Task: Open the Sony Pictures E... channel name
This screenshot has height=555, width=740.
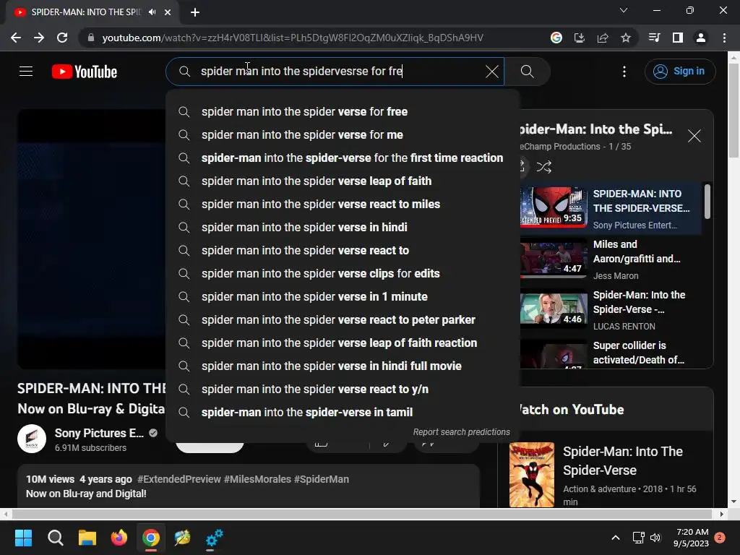Action: (x=99, y=433)
